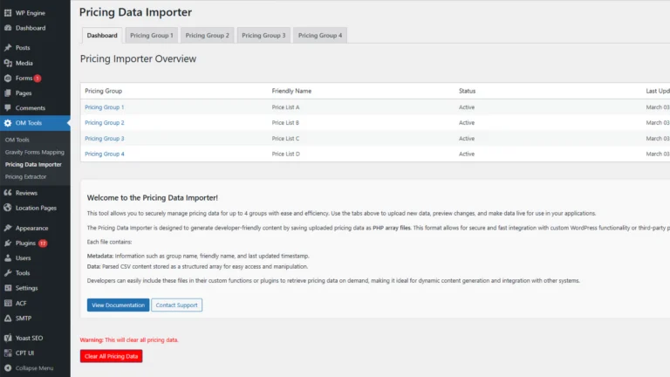Click the Plugins update count badge
Screen dimensions: 670x377
tap(43, 243)
